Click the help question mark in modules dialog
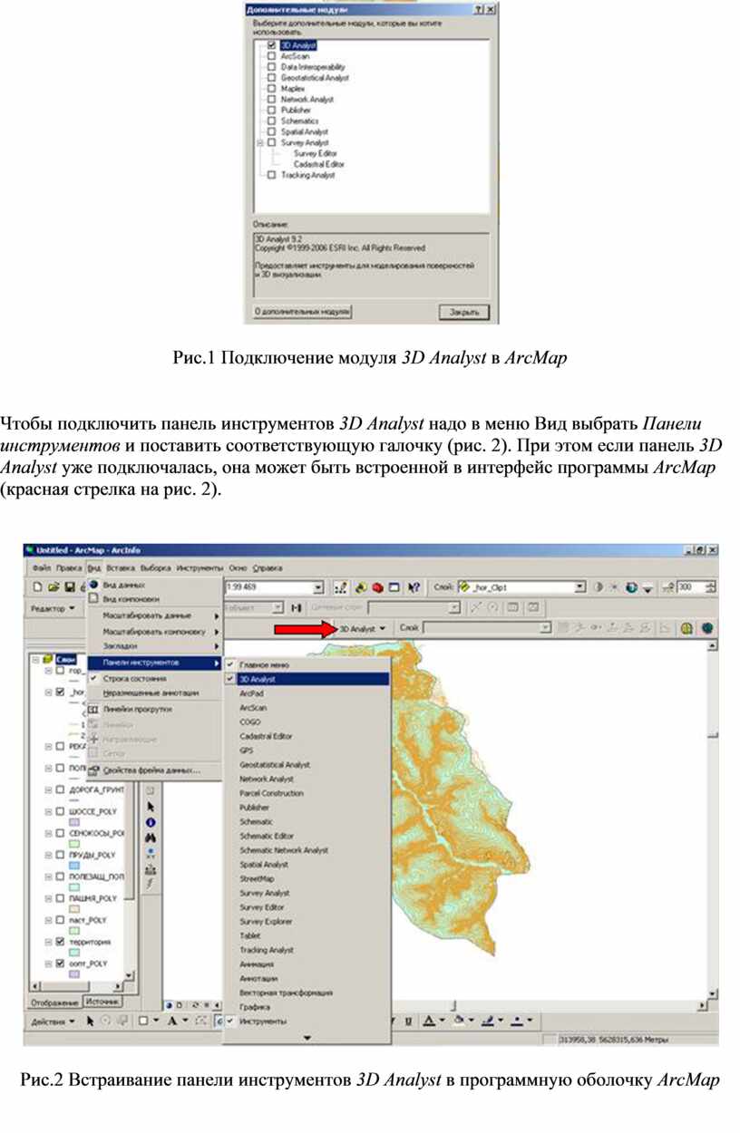This screenshot has height=1133, width=740. pyautogui.click(x=478, y=8)
